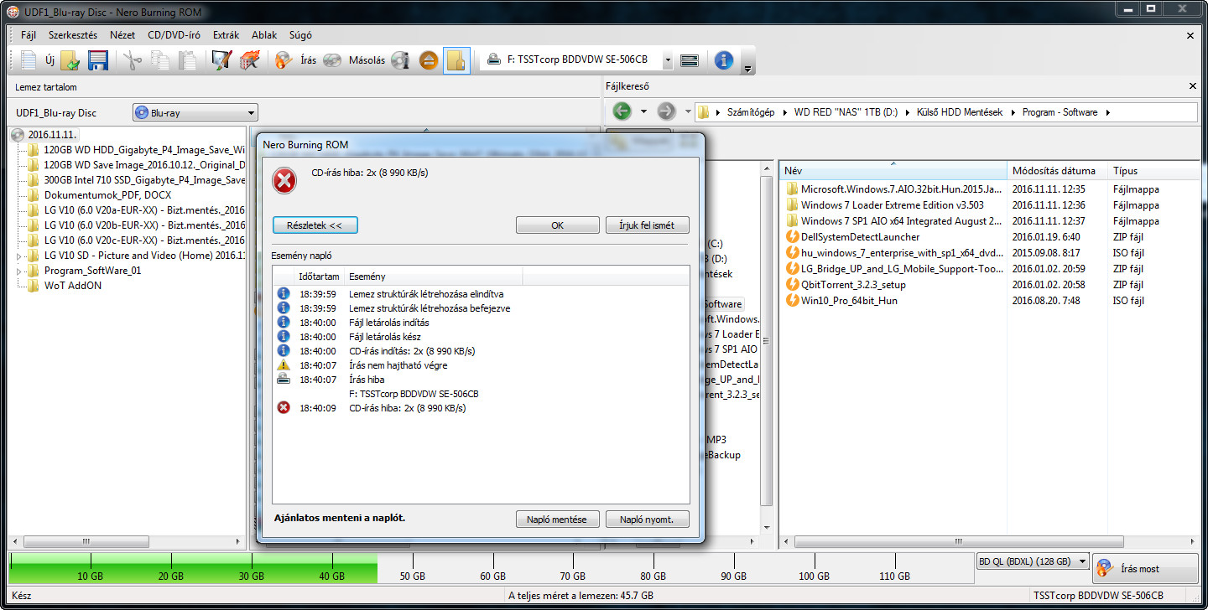Click Napló nyomt. button
The image size is (1208, 610).
pos(647,520)
